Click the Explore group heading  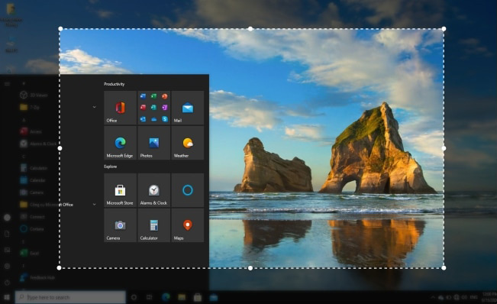point(110,167)
